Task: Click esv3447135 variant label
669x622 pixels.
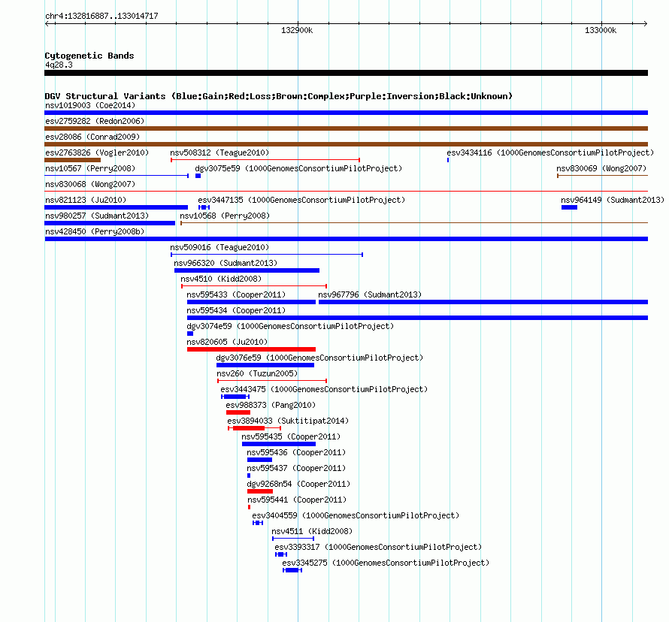Action: [x=301, y=200]
